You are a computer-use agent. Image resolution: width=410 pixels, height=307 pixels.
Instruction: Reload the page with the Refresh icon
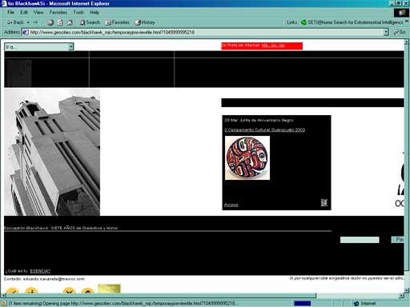tap(60, 22)
